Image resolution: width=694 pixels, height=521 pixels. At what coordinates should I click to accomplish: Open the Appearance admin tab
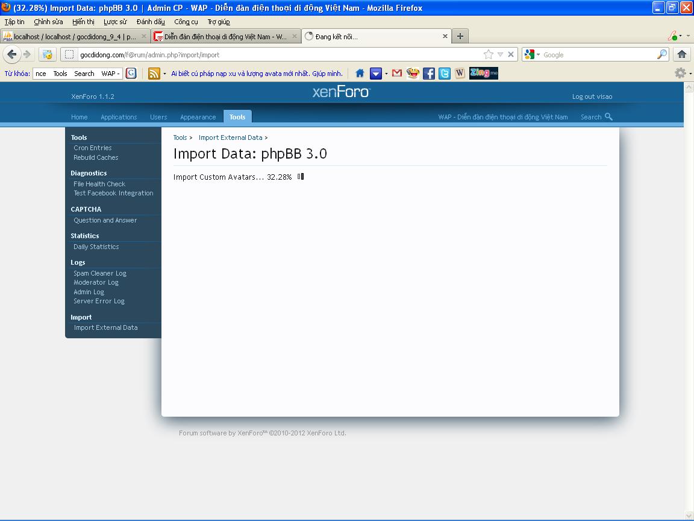point(198,117)
